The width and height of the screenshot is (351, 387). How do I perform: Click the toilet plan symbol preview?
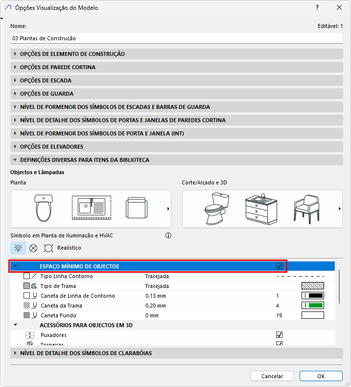pyautogui.click(x=44, y=208)
